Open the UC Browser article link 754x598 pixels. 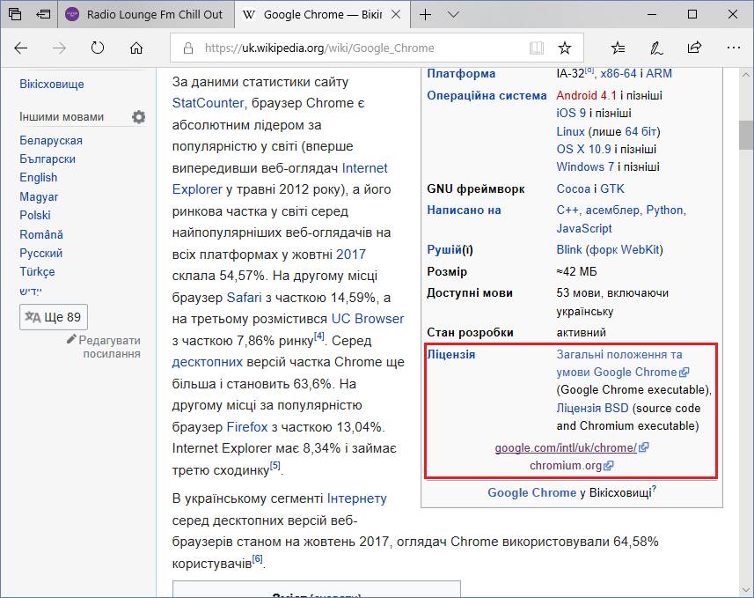(368, 319)
